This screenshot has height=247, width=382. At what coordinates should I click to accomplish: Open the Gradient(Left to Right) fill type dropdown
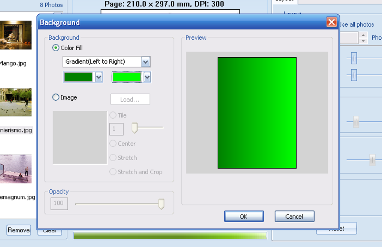(145, 62)
